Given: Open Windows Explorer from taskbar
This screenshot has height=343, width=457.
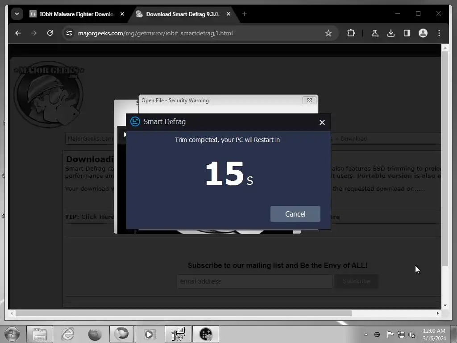Looking at the screenshot, I should [40, 334].
